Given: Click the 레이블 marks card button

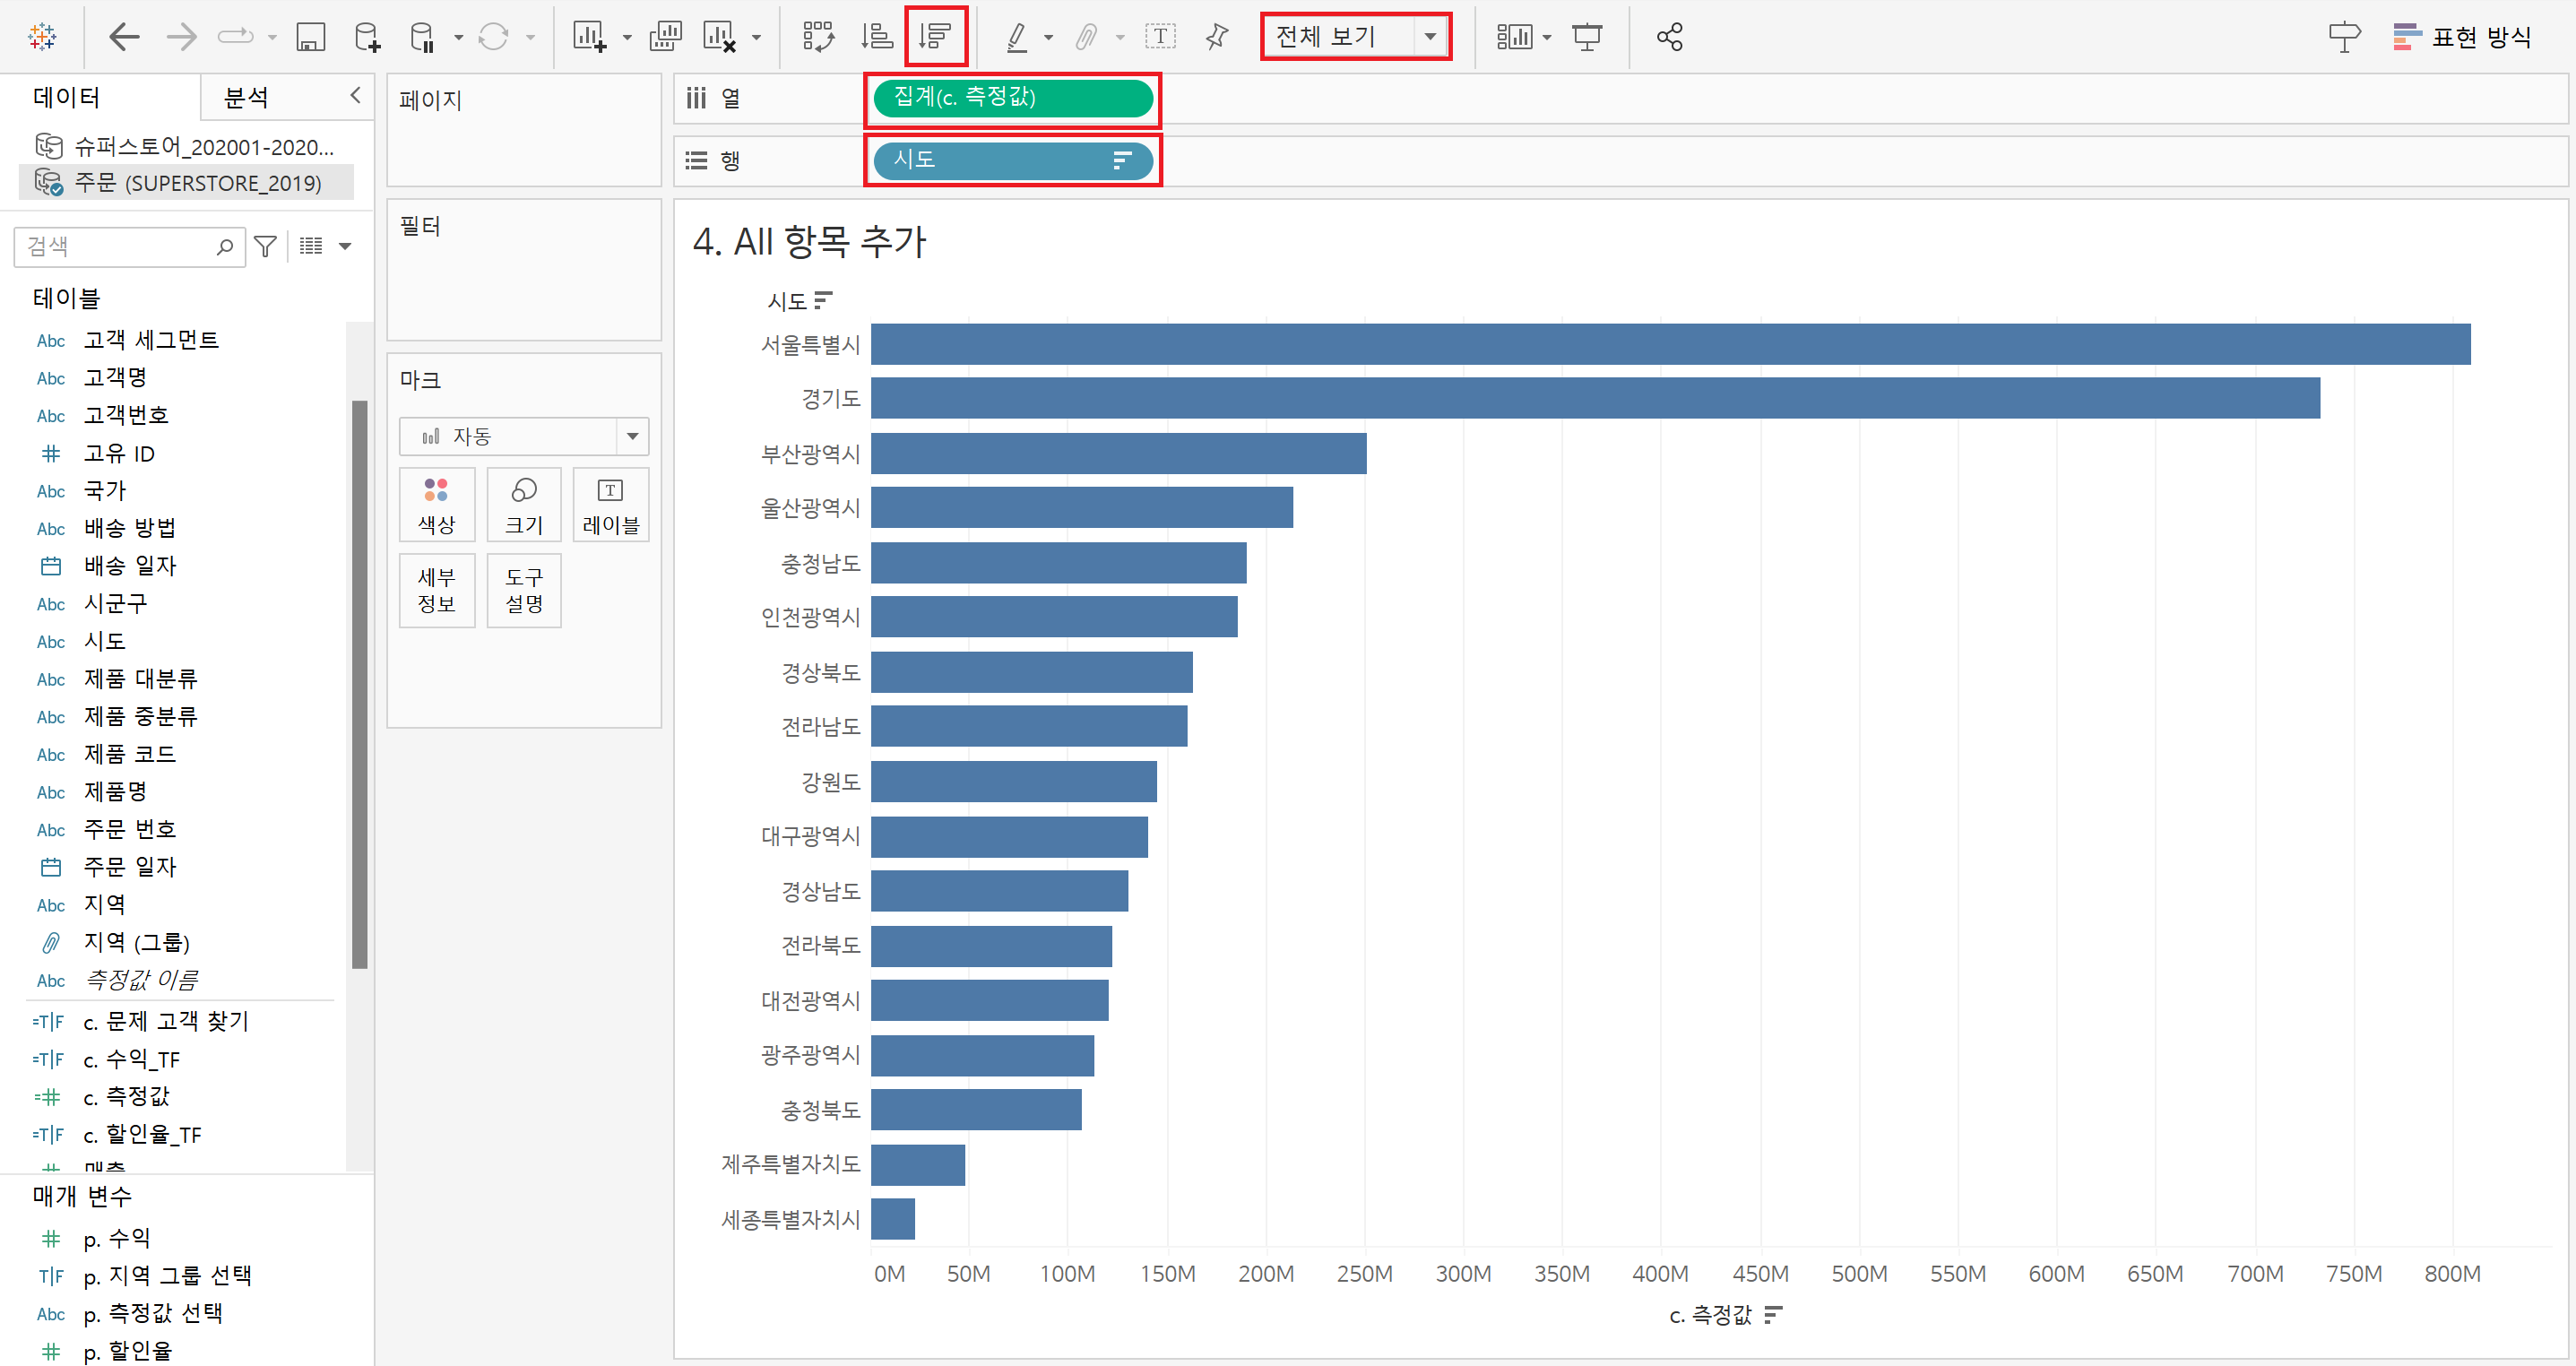Looking at the screenshot, I should click(610, 505).
